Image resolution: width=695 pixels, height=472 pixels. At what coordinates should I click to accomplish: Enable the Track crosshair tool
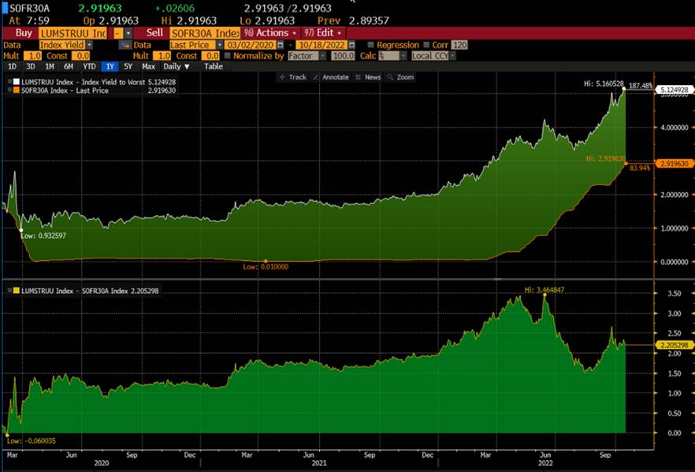point(292,77)
